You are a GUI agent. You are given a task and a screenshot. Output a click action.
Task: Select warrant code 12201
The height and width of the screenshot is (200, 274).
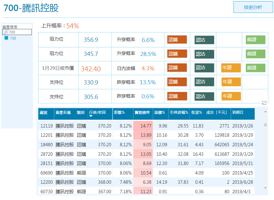46,135
